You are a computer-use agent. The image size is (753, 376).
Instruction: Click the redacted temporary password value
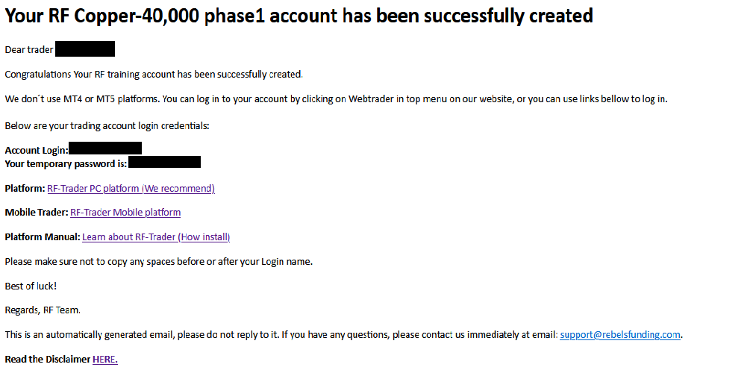165,162
